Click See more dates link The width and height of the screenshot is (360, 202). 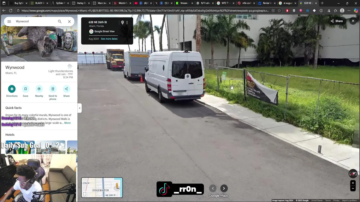coord(109,39)
